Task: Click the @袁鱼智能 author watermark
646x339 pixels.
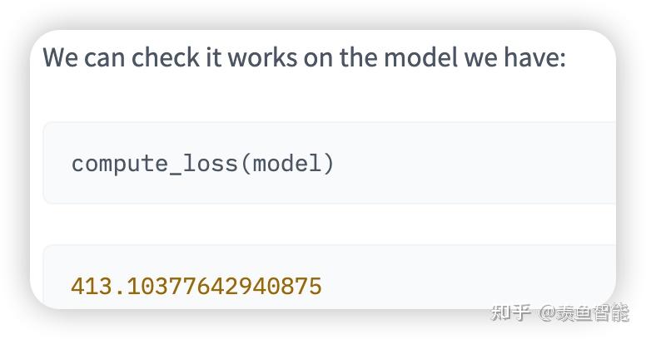Action: click(584, 312)
